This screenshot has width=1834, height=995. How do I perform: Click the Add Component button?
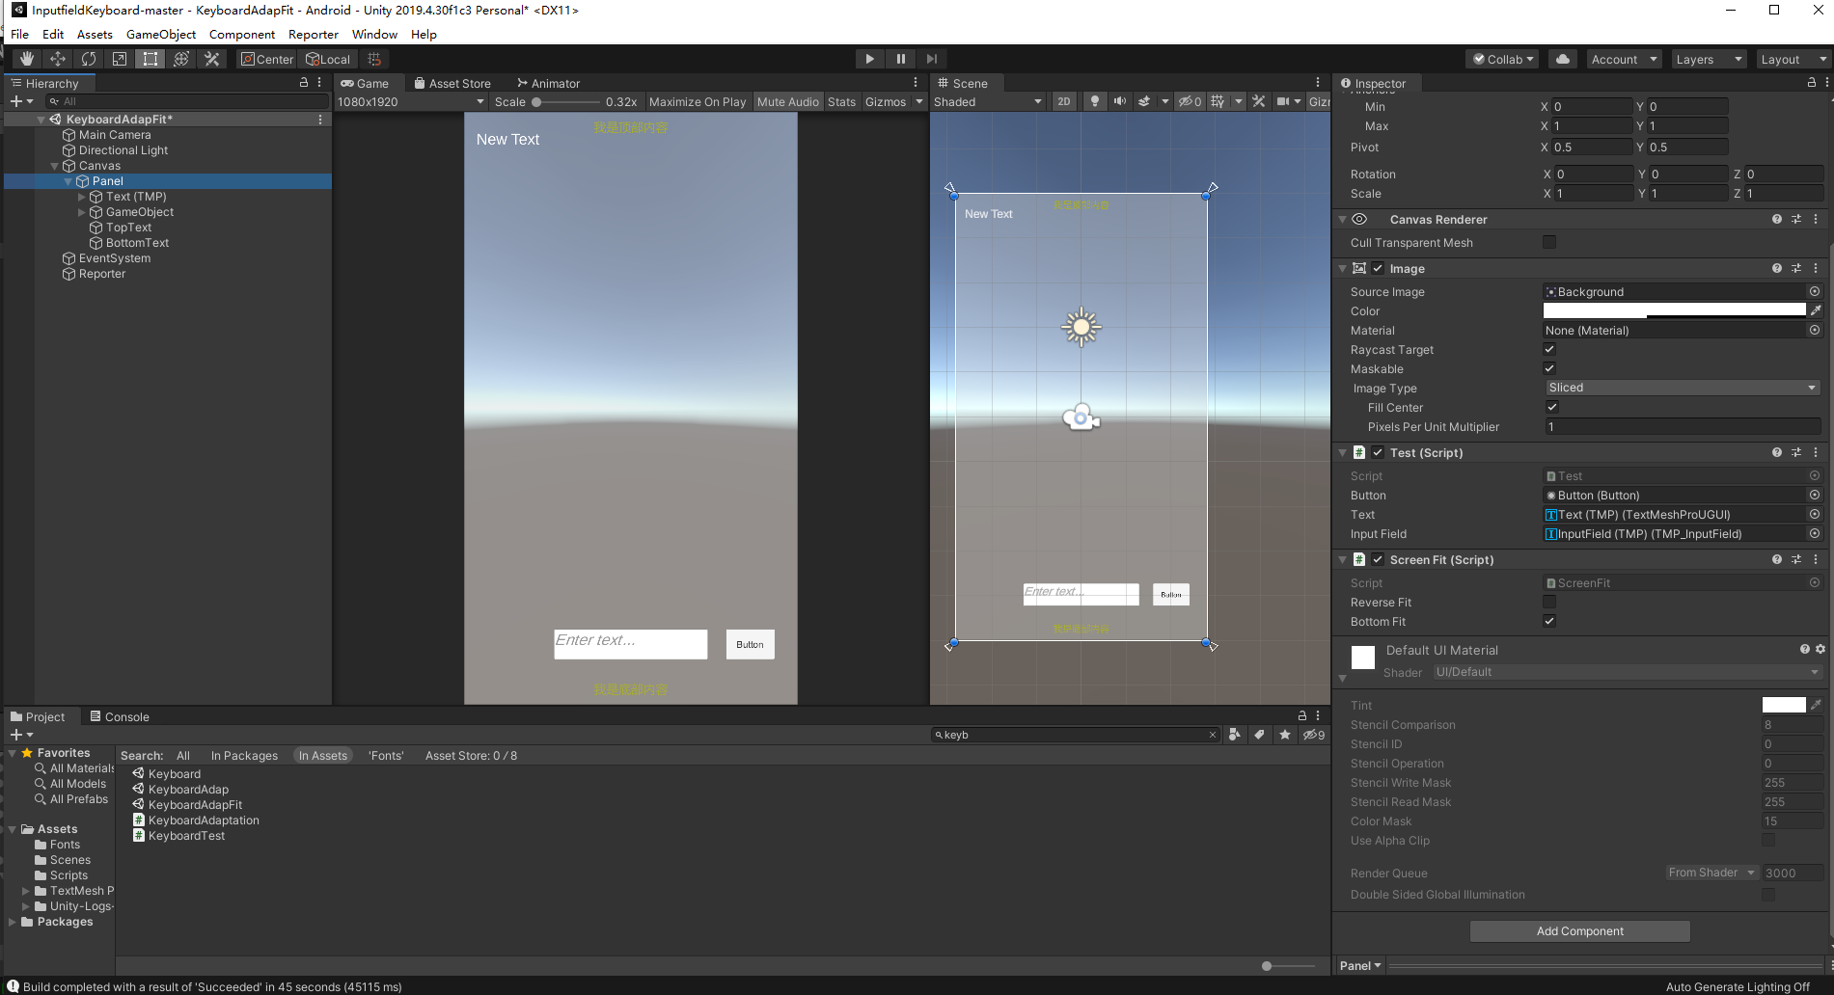(1579, 930)
